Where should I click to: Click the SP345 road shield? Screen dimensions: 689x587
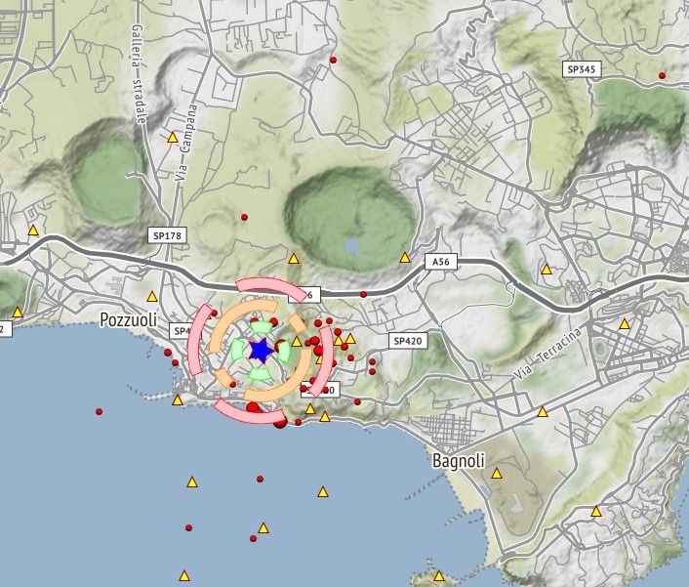pyautogui.click(x=582, y=69)
